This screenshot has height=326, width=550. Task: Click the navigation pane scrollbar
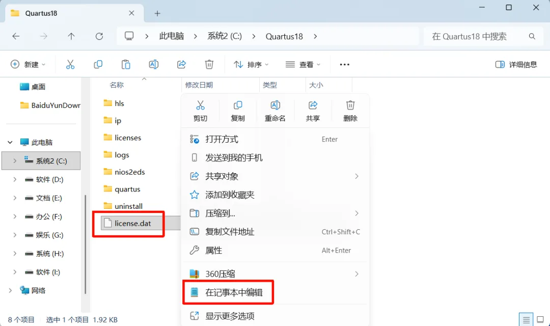85,244
